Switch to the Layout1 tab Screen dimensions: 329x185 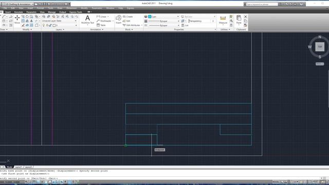tap(19, 167)
